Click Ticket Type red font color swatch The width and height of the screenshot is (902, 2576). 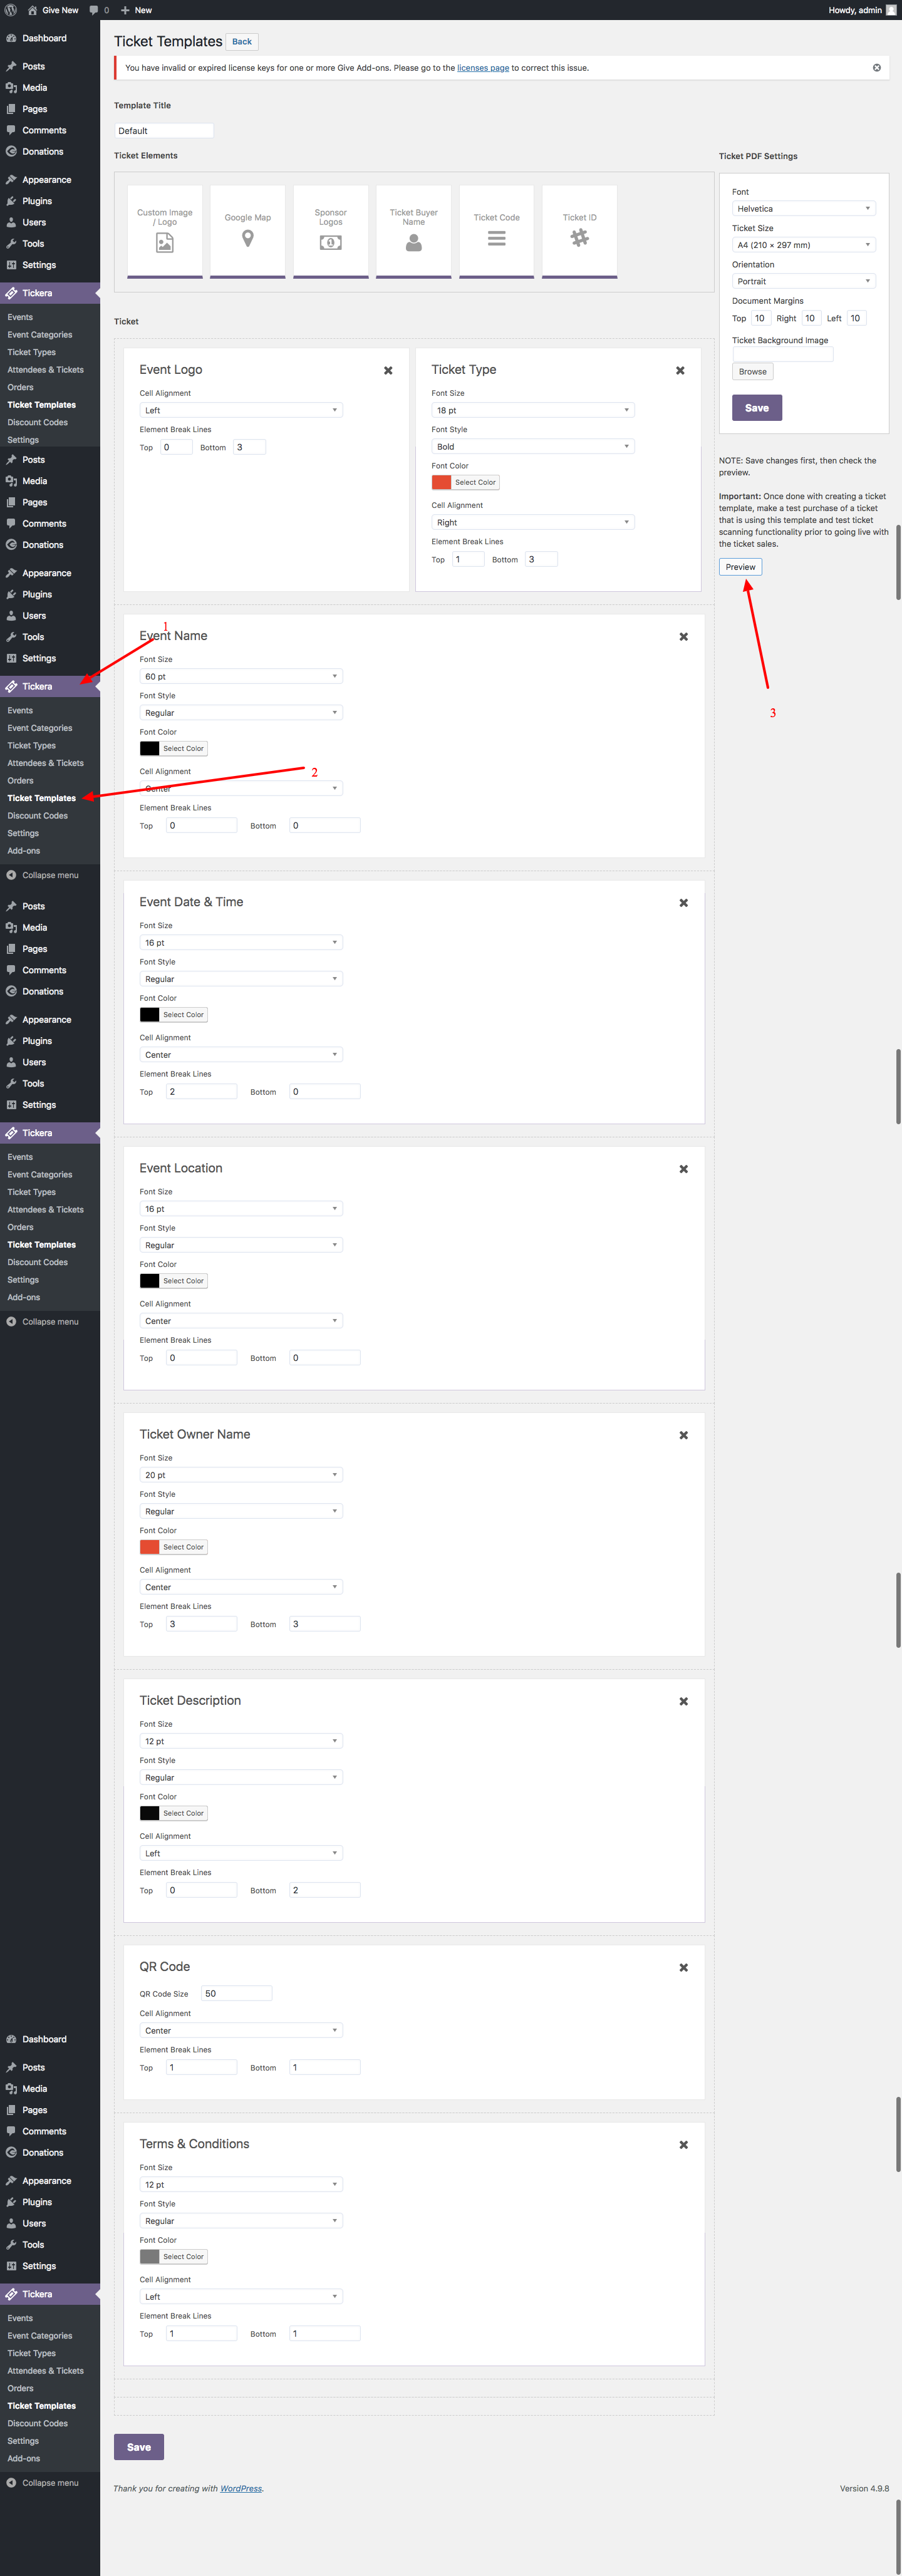(441, 482)
